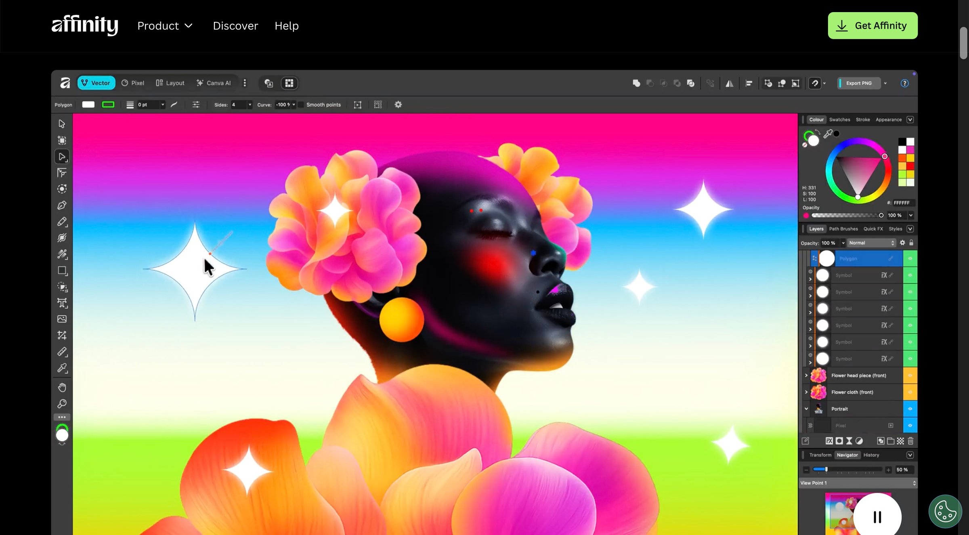Click the help question mark icon
Image resolution: width=969 pixels, height=535 pixels.
[904, 83]
